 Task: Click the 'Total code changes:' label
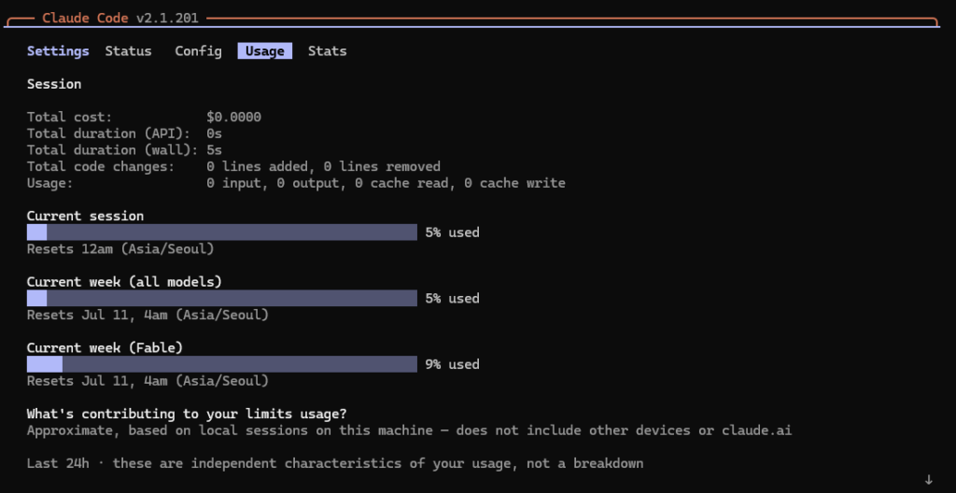[101, 166]
